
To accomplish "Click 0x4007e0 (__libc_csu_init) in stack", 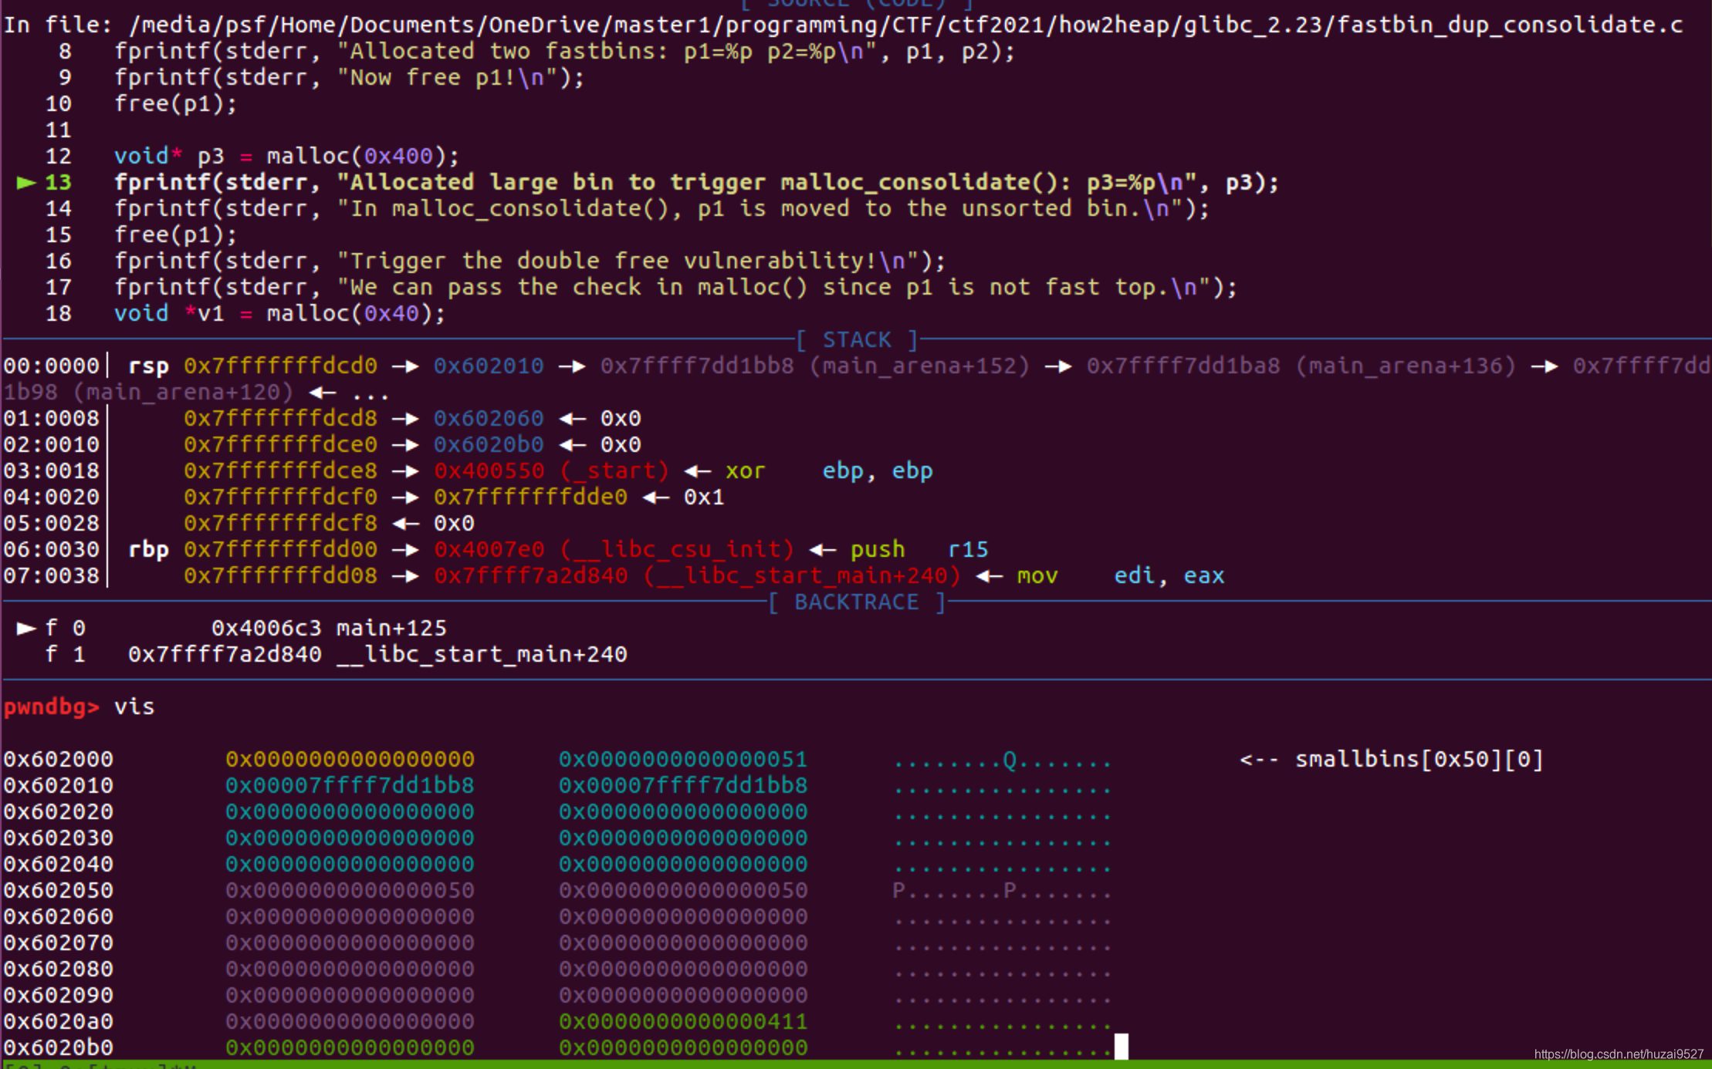I will [614, 550].
